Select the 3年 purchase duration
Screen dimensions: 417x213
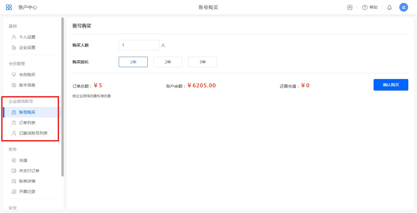tap(203, 62)
